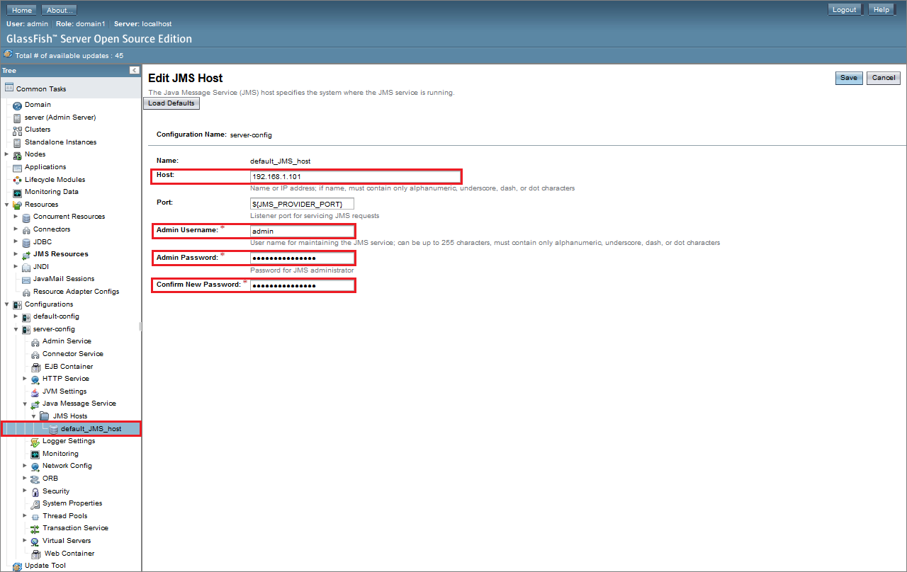
Task: Click the Web Container icon
Action: coord(37,554)
